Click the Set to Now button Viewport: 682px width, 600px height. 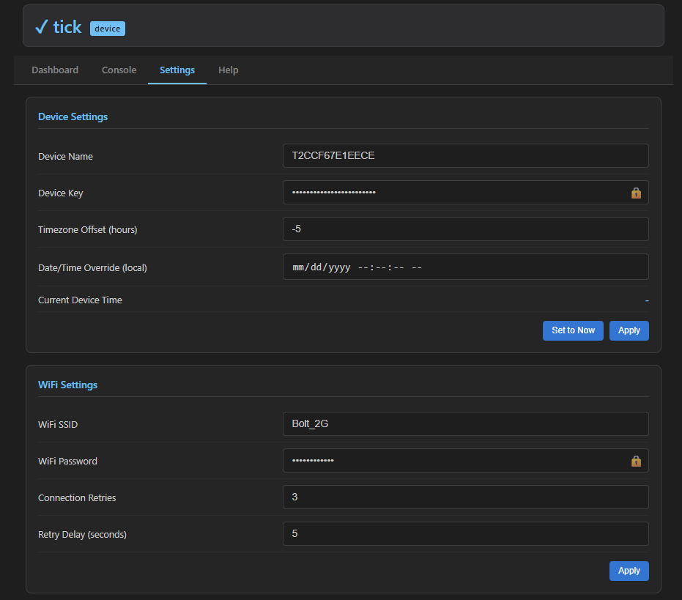[x=573, y=330]
